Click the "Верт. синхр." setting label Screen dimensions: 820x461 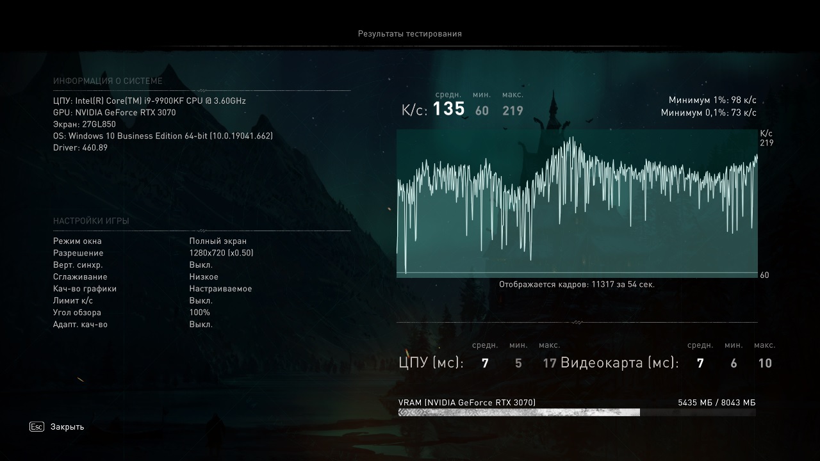pyautogui.click(x=78, y=265)
